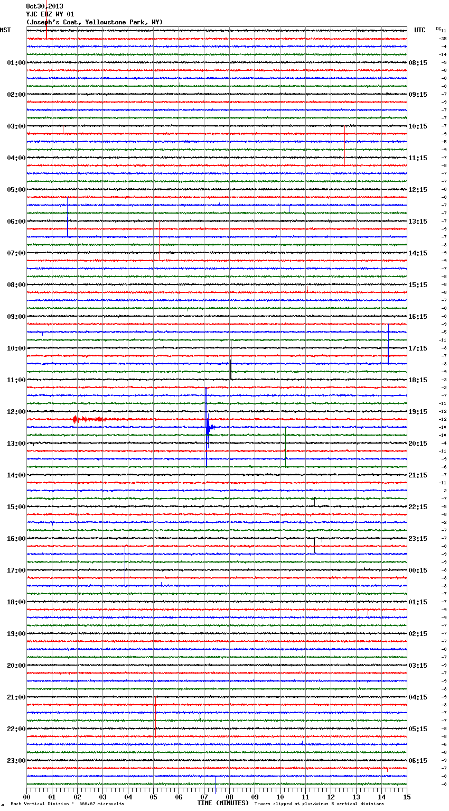Image resolution: width=449 pixels, height=811 pixels.
Task: Click the minute 08 tick label on bottom axis
Action: pos(229,797)
